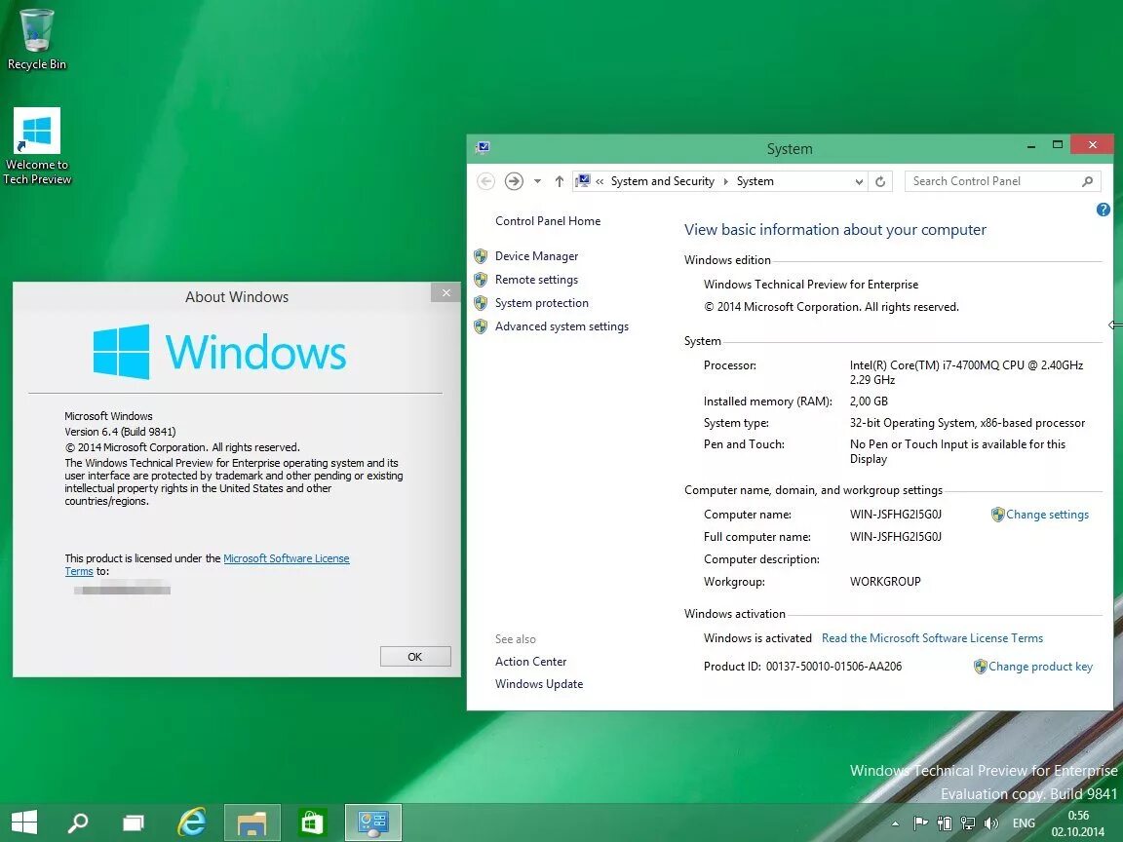Image resolution: width=1123 pixels, height=842 pixels.
Task: Read the Microsoft Software License Terms link
Action: coord(932,638)
